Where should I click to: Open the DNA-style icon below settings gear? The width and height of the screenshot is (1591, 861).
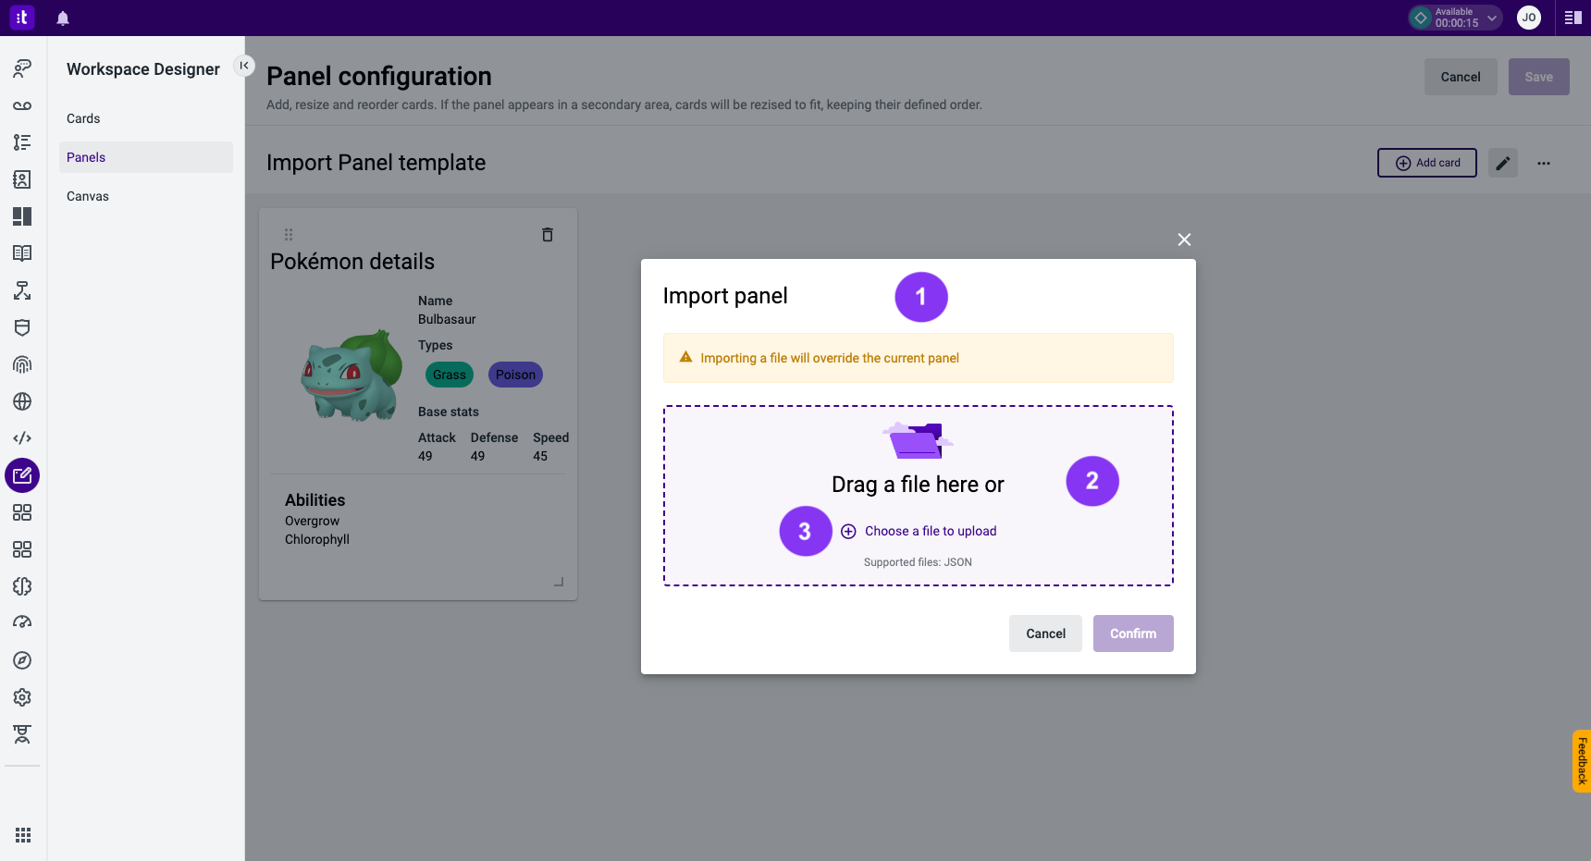(x=22, y=734)
